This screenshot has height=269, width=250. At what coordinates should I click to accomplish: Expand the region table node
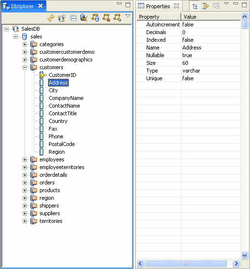click(25, 198)
